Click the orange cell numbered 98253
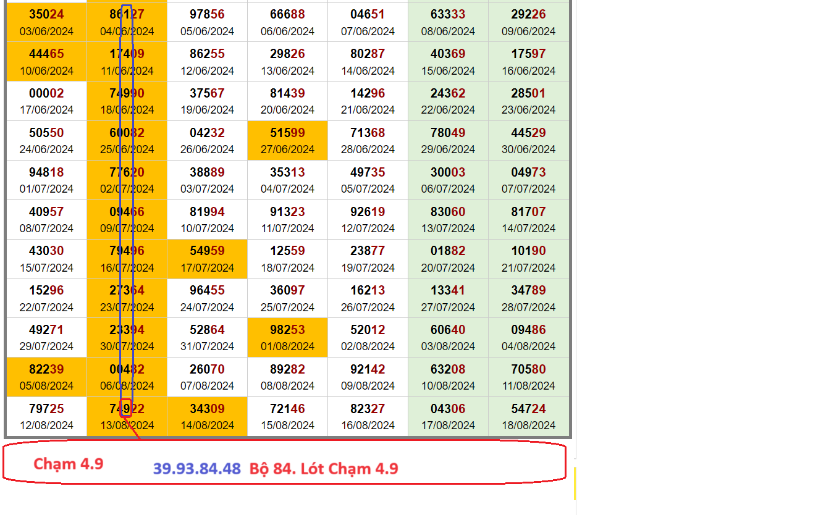 (287, 337)
